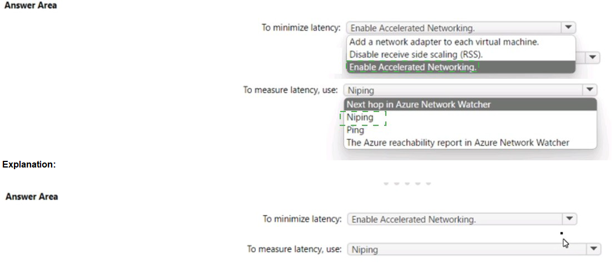The image size is (616, 274).
Task: Click the 'To minimize latency:' label under Explanation
Action: coord(302,219)
